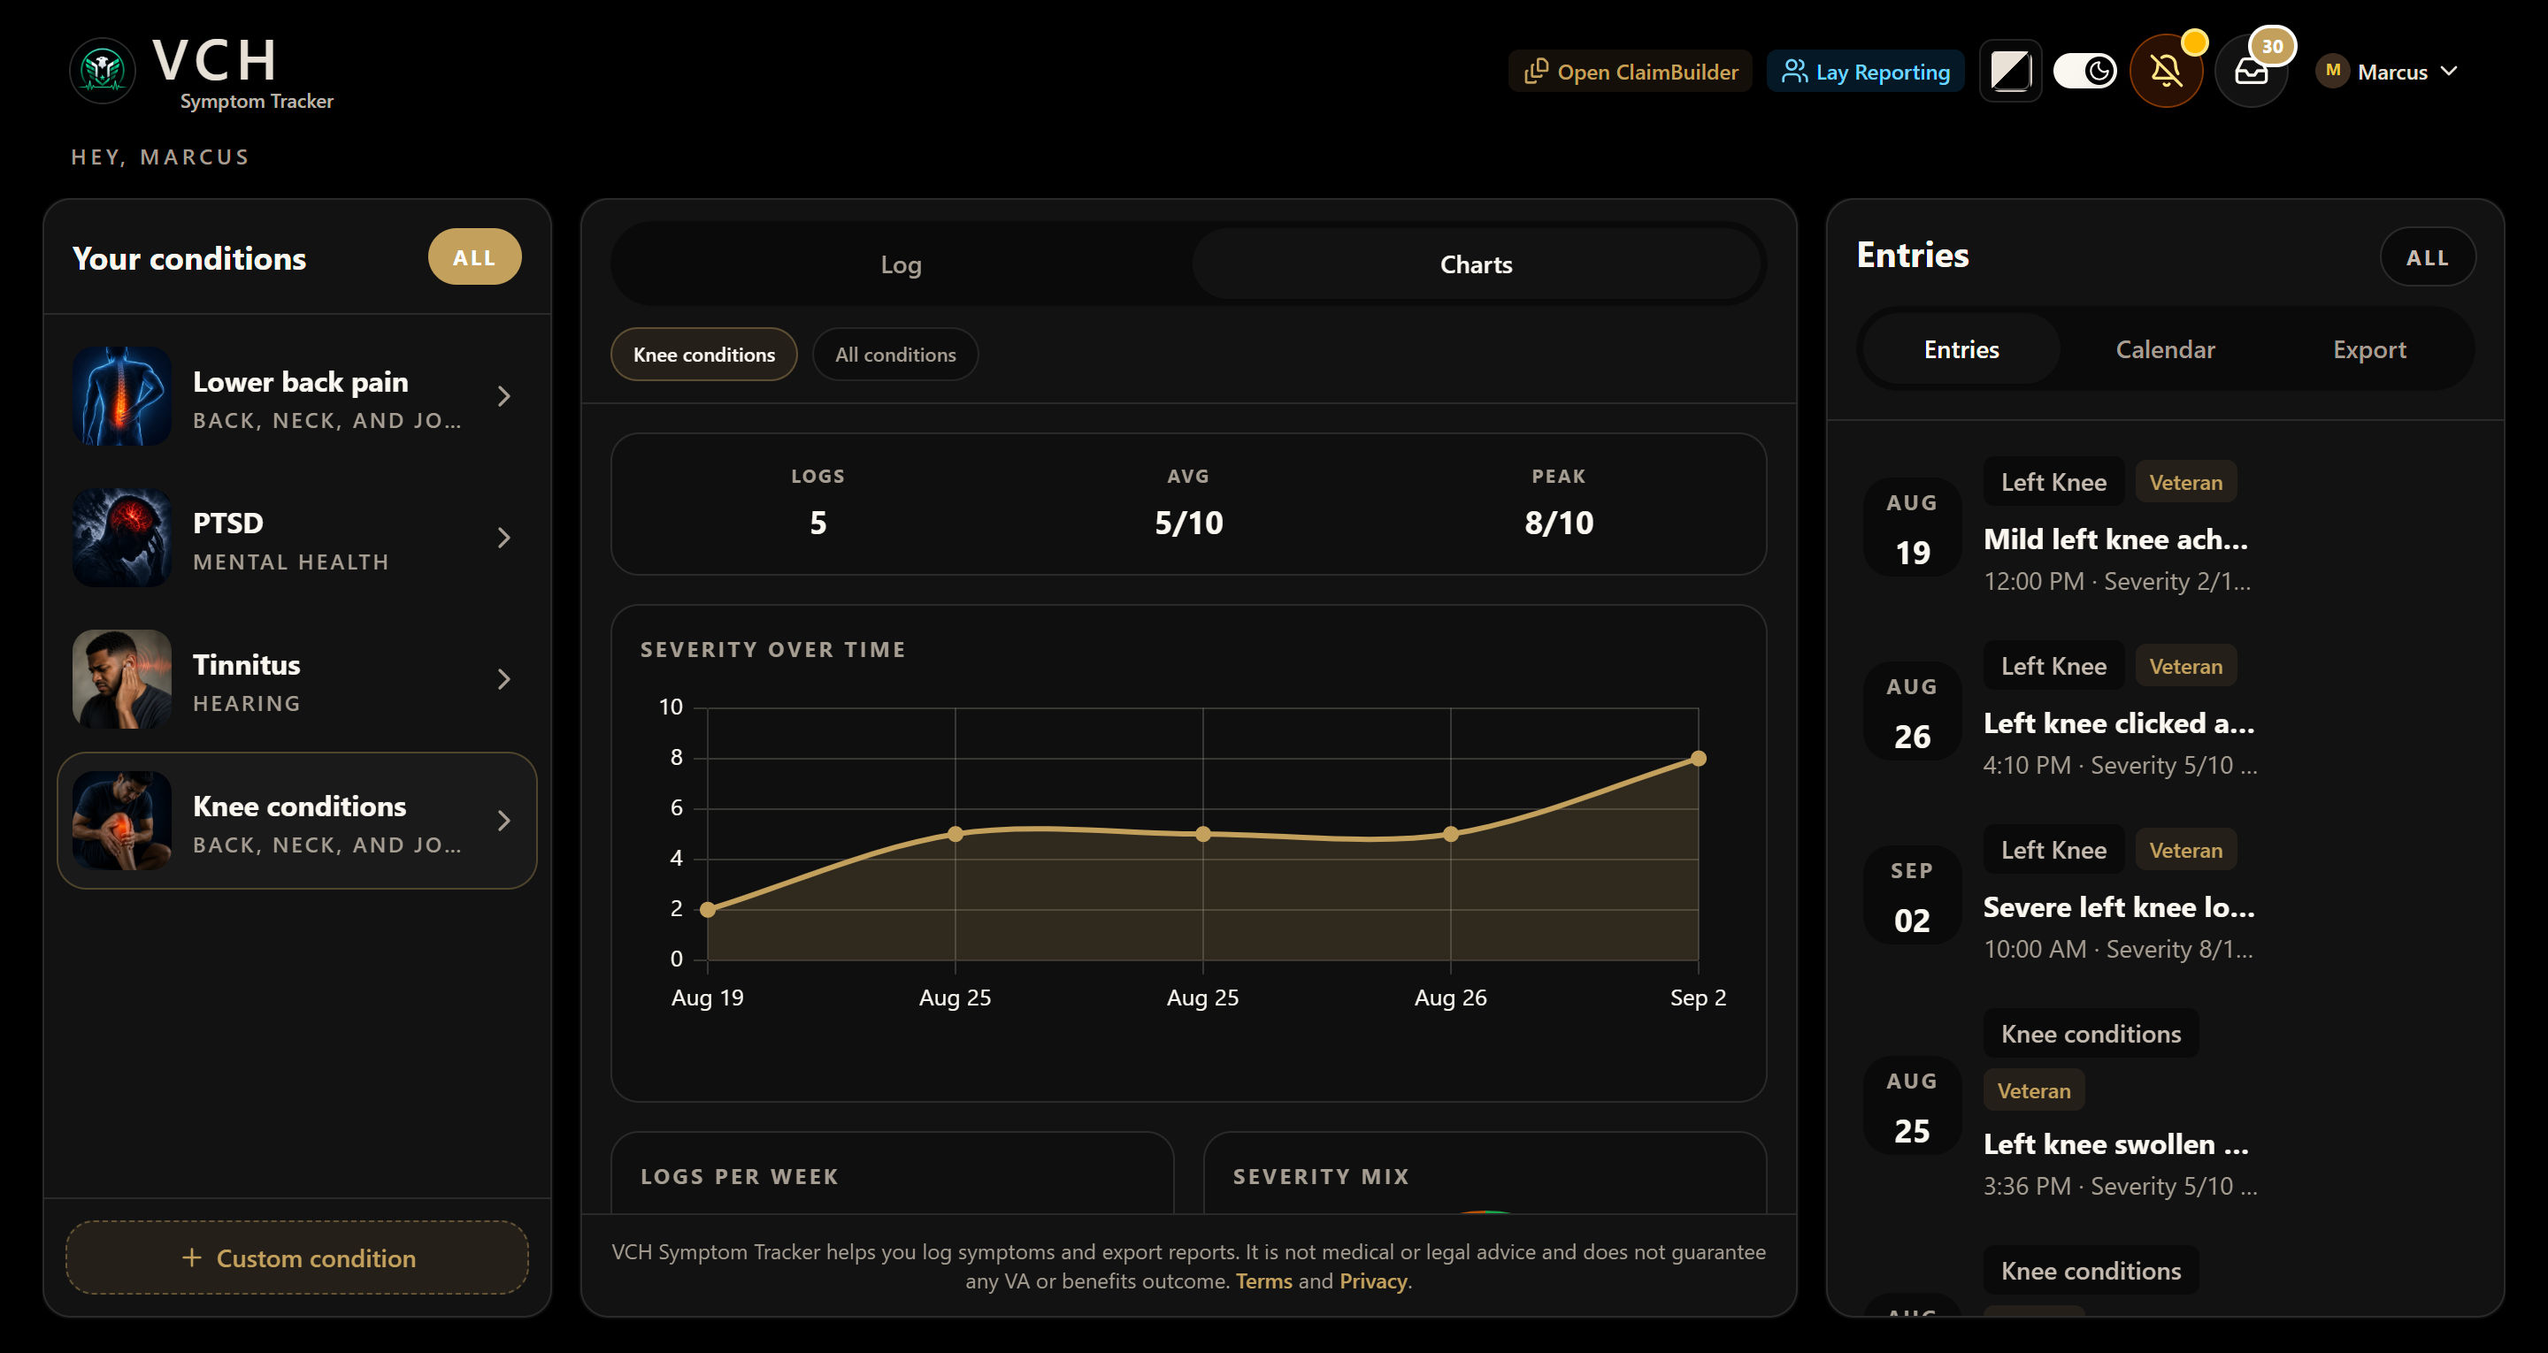Expand Lower back pain chevron

(x=503, y=396)
